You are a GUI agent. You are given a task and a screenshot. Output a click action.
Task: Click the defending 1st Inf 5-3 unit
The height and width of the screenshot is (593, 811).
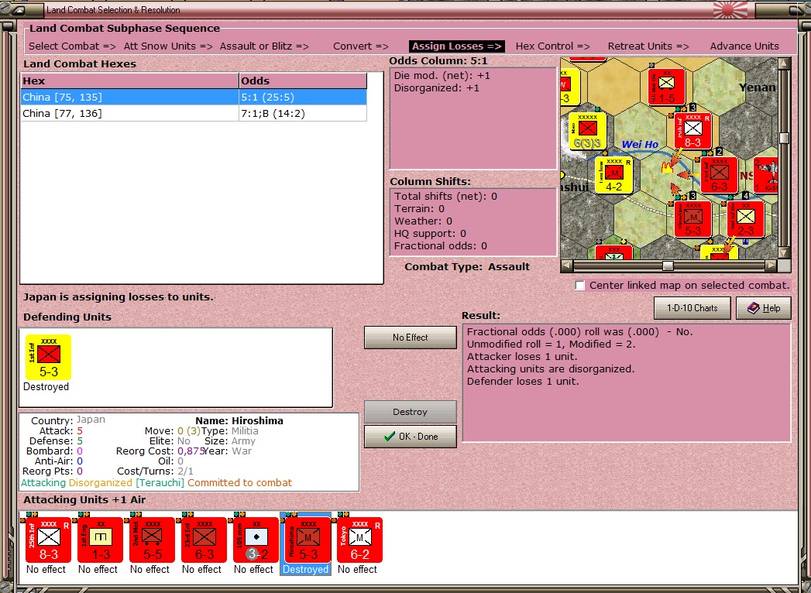[49, 357]
